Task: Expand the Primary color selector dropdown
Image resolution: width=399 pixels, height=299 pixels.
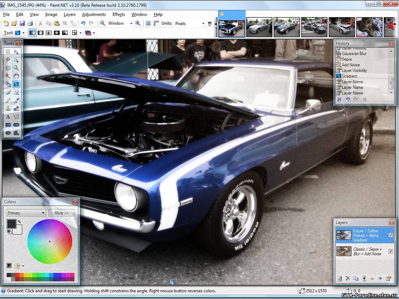Action: point(26,213)
